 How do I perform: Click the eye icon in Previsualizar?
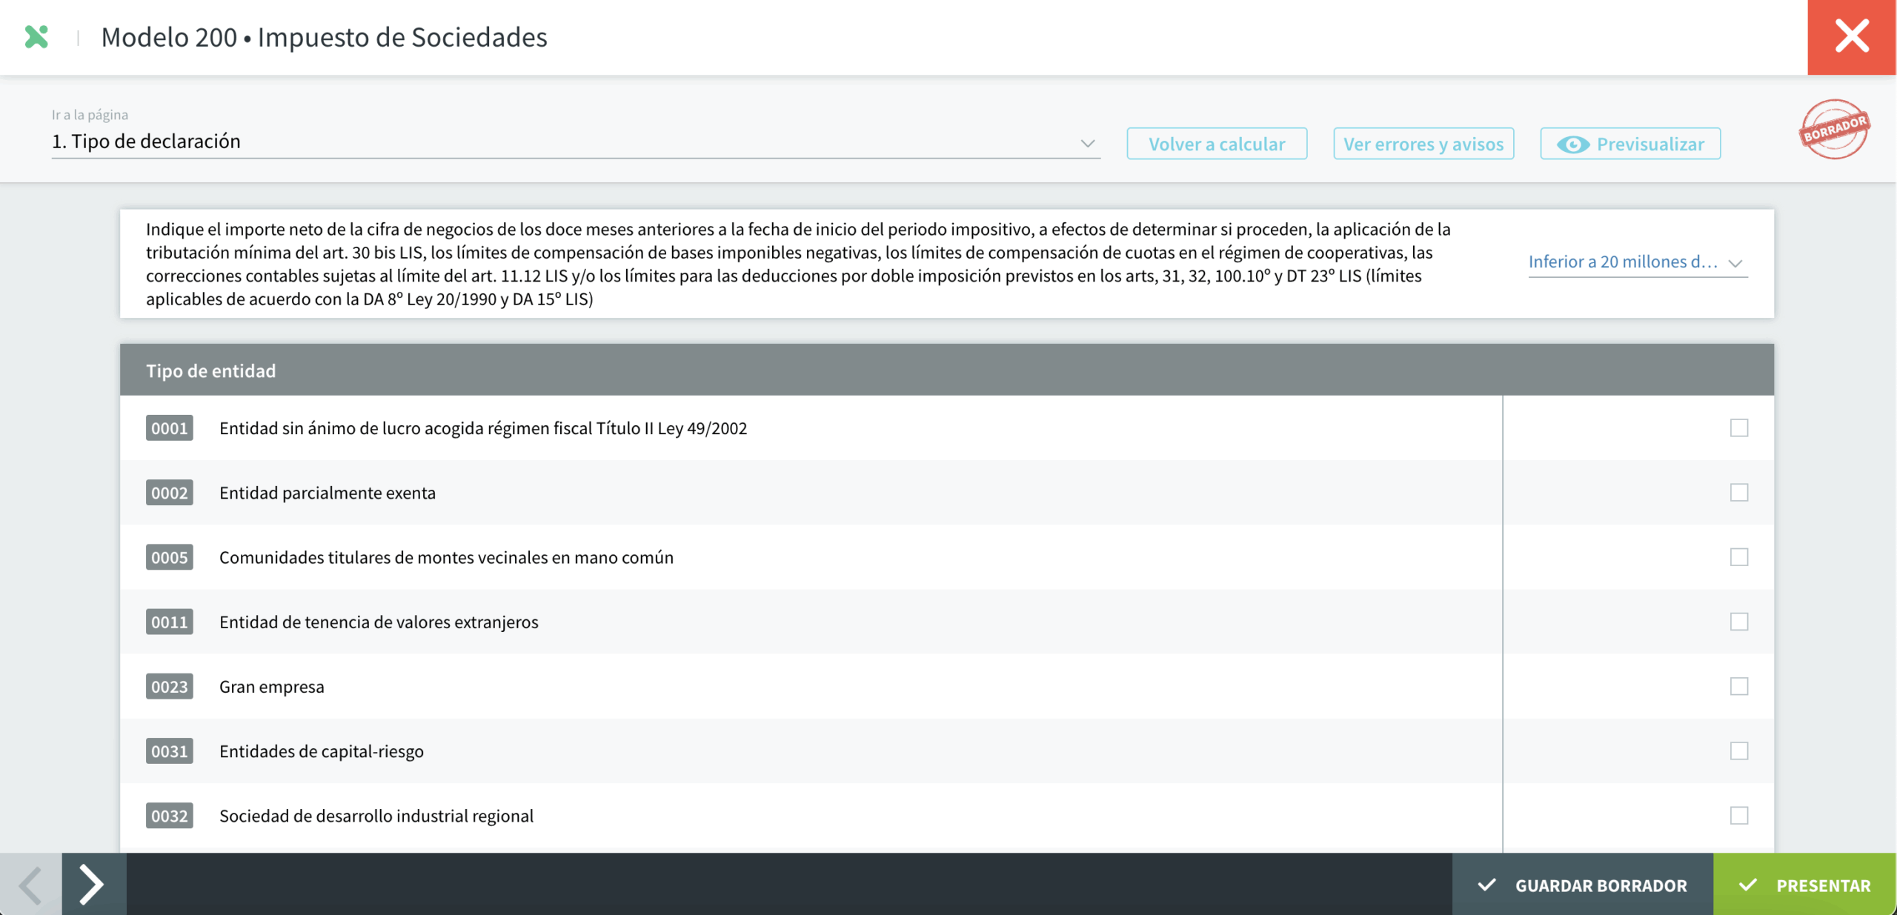pos(1572,144)
